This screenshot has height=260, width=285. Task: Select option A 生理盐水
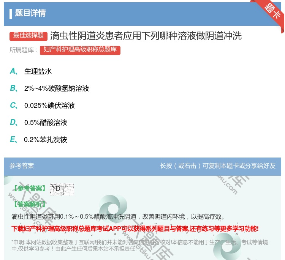31,71
